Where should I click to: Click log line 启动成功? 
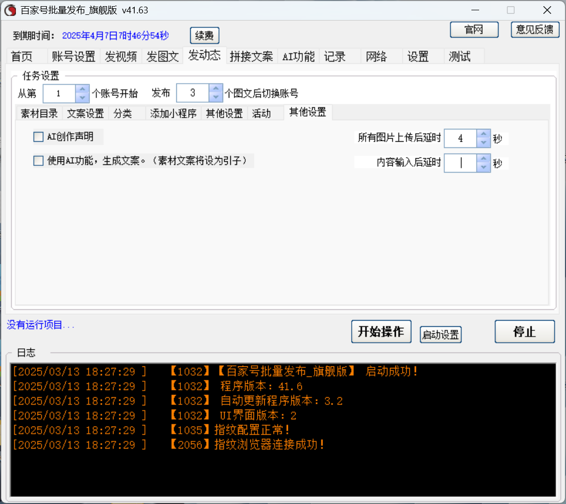[215, 371]
